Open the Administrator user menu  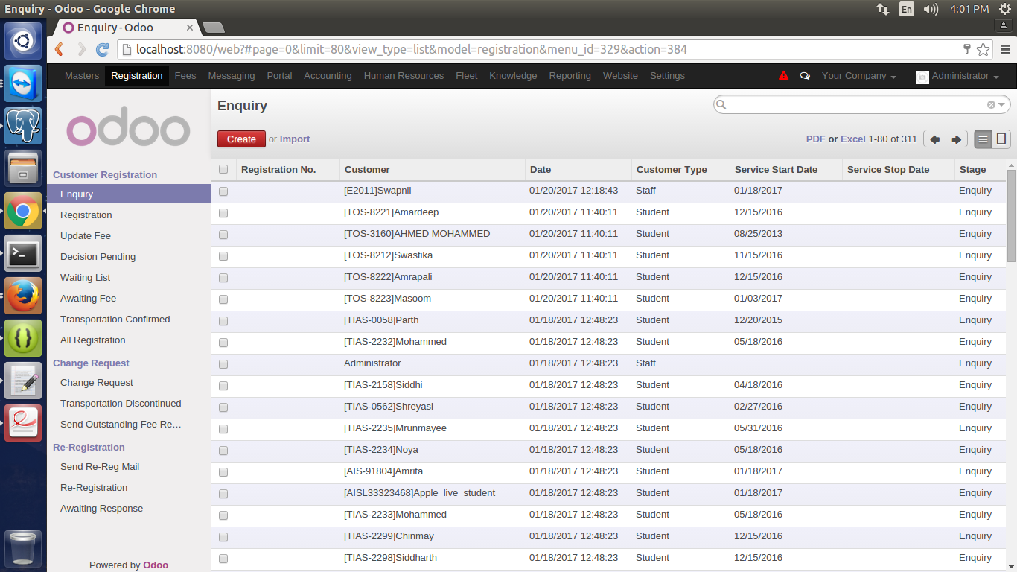pyautogui.click(x=957, y=76)
